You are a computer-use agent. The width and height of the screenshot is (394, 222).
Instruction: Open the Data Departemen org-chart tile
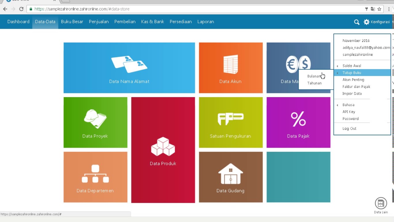95,177
